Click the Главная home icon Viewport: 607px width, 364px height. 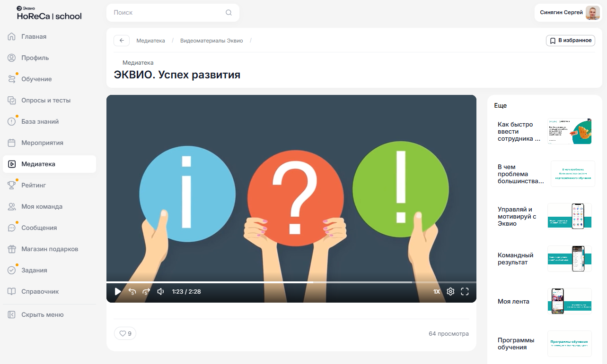pyautogui.click(x=12, y=37)
